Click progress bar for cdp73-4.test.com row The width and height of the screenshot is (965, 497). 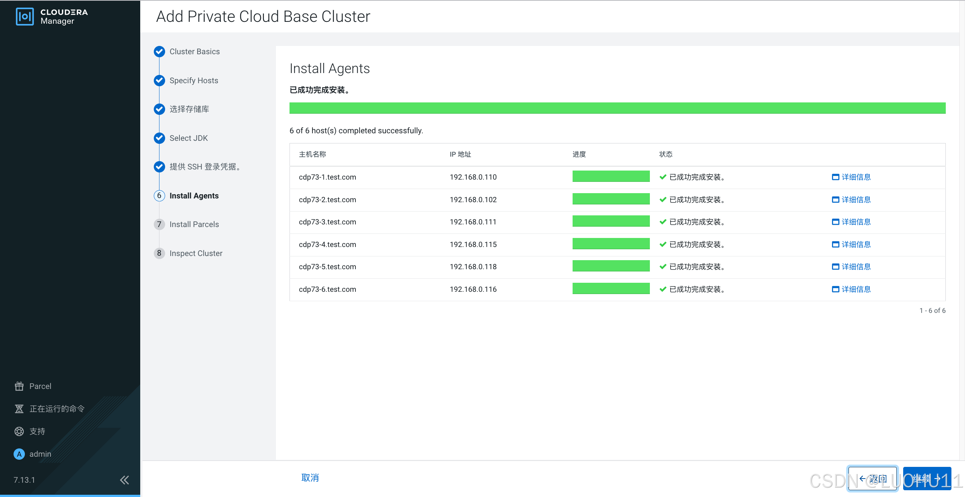[x=611, y=244]
